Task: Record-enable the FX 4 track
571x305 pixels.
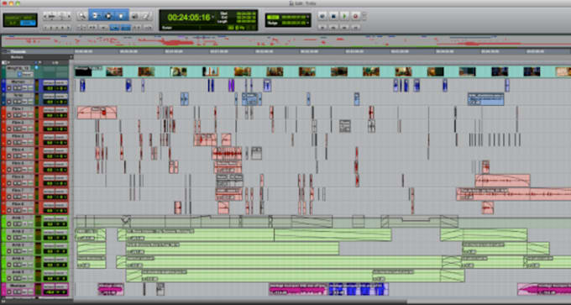Action: pos(9,156)
